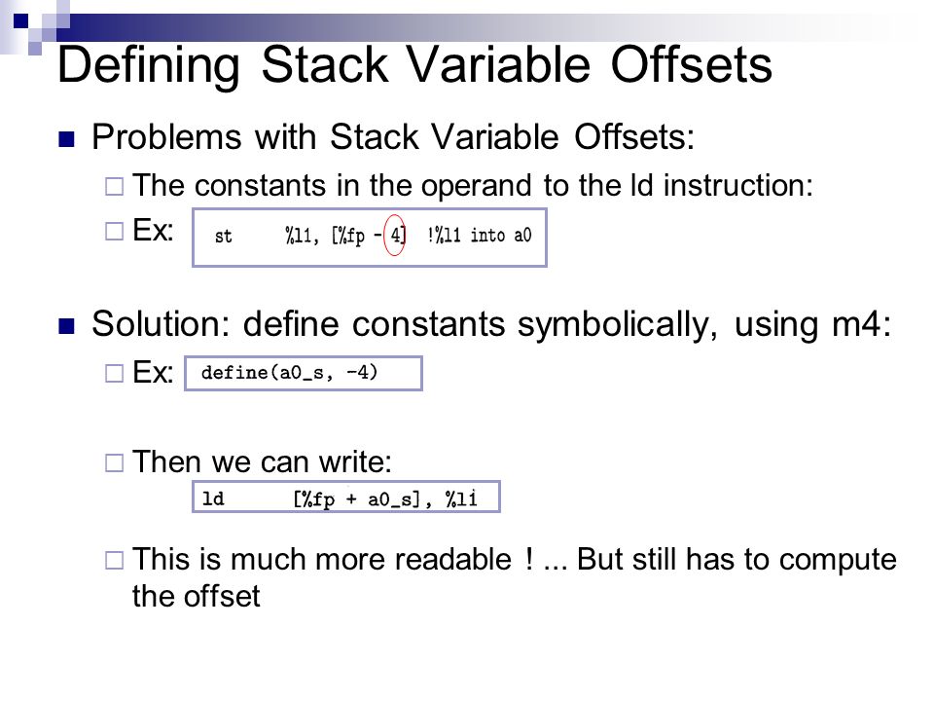Click the blue square bullet beside "Solution"
The image size is (934, 701).
tap(66, 327)
